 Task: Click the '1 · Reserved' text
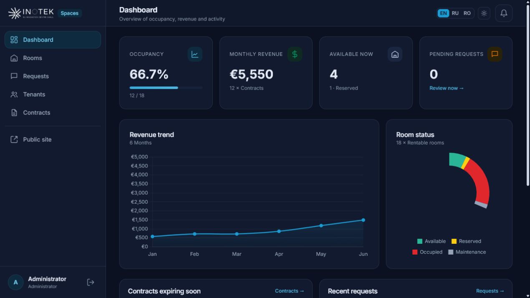pos(343,88)
